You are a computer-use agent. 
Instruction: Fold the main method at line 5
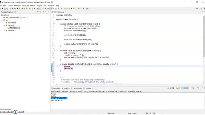(x=55, y=24)
